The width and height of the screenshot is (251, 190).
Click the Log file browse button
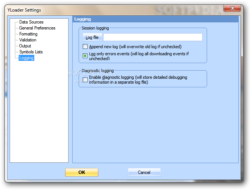(92, 37)
